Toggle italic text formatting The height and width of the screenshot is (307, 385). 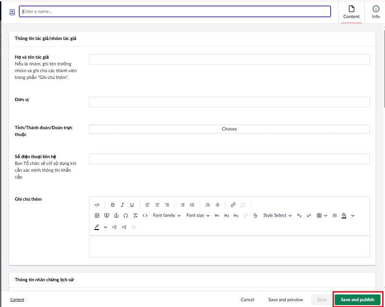click(122, 205)
